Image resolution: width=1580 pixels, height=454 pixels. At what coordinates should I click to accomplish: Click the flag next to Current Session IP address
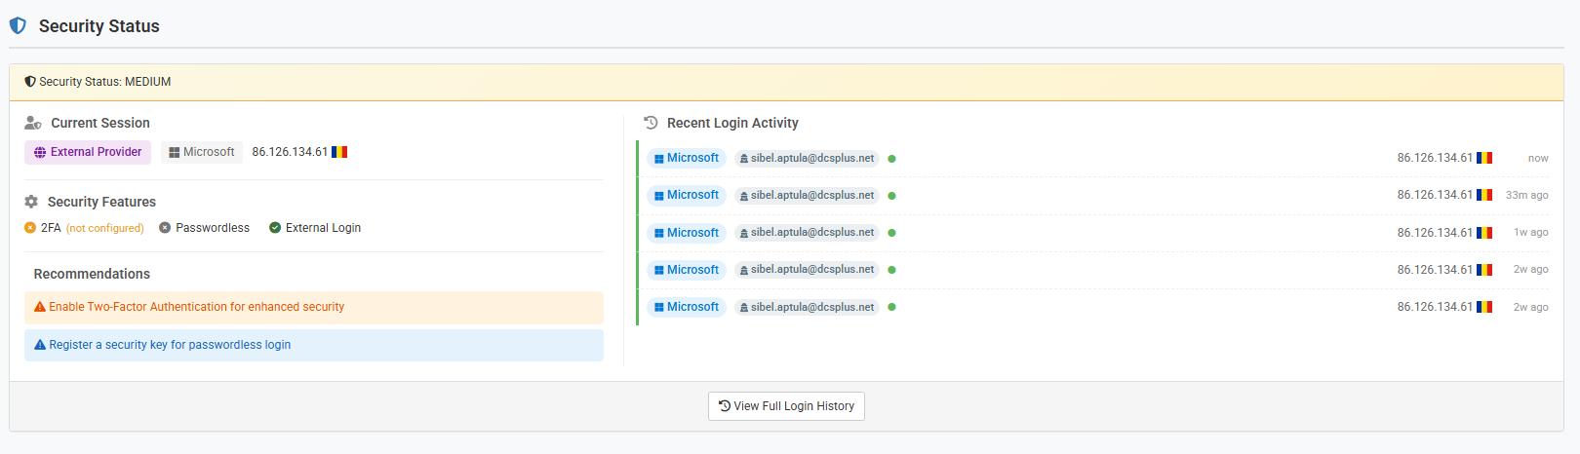[x=339, y=152]
